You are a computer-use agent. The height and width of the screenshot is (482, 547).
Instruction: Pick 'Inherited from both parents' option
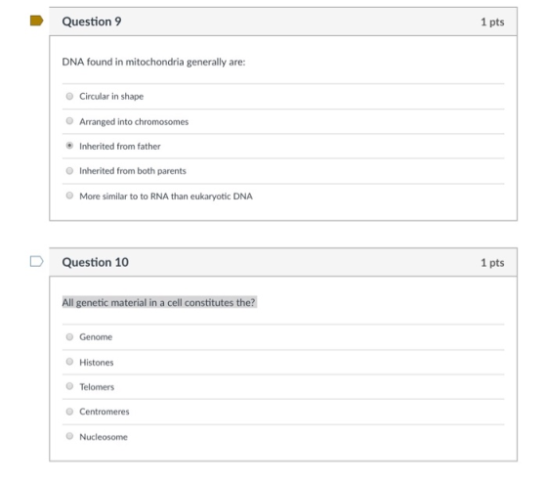[x=69, y=171]
